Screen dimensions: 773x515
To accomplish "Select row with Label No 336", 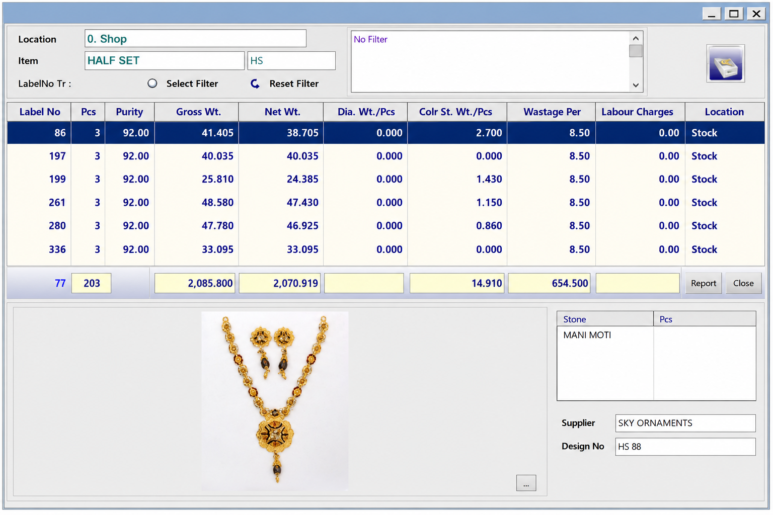I will [x=385, y=249].
